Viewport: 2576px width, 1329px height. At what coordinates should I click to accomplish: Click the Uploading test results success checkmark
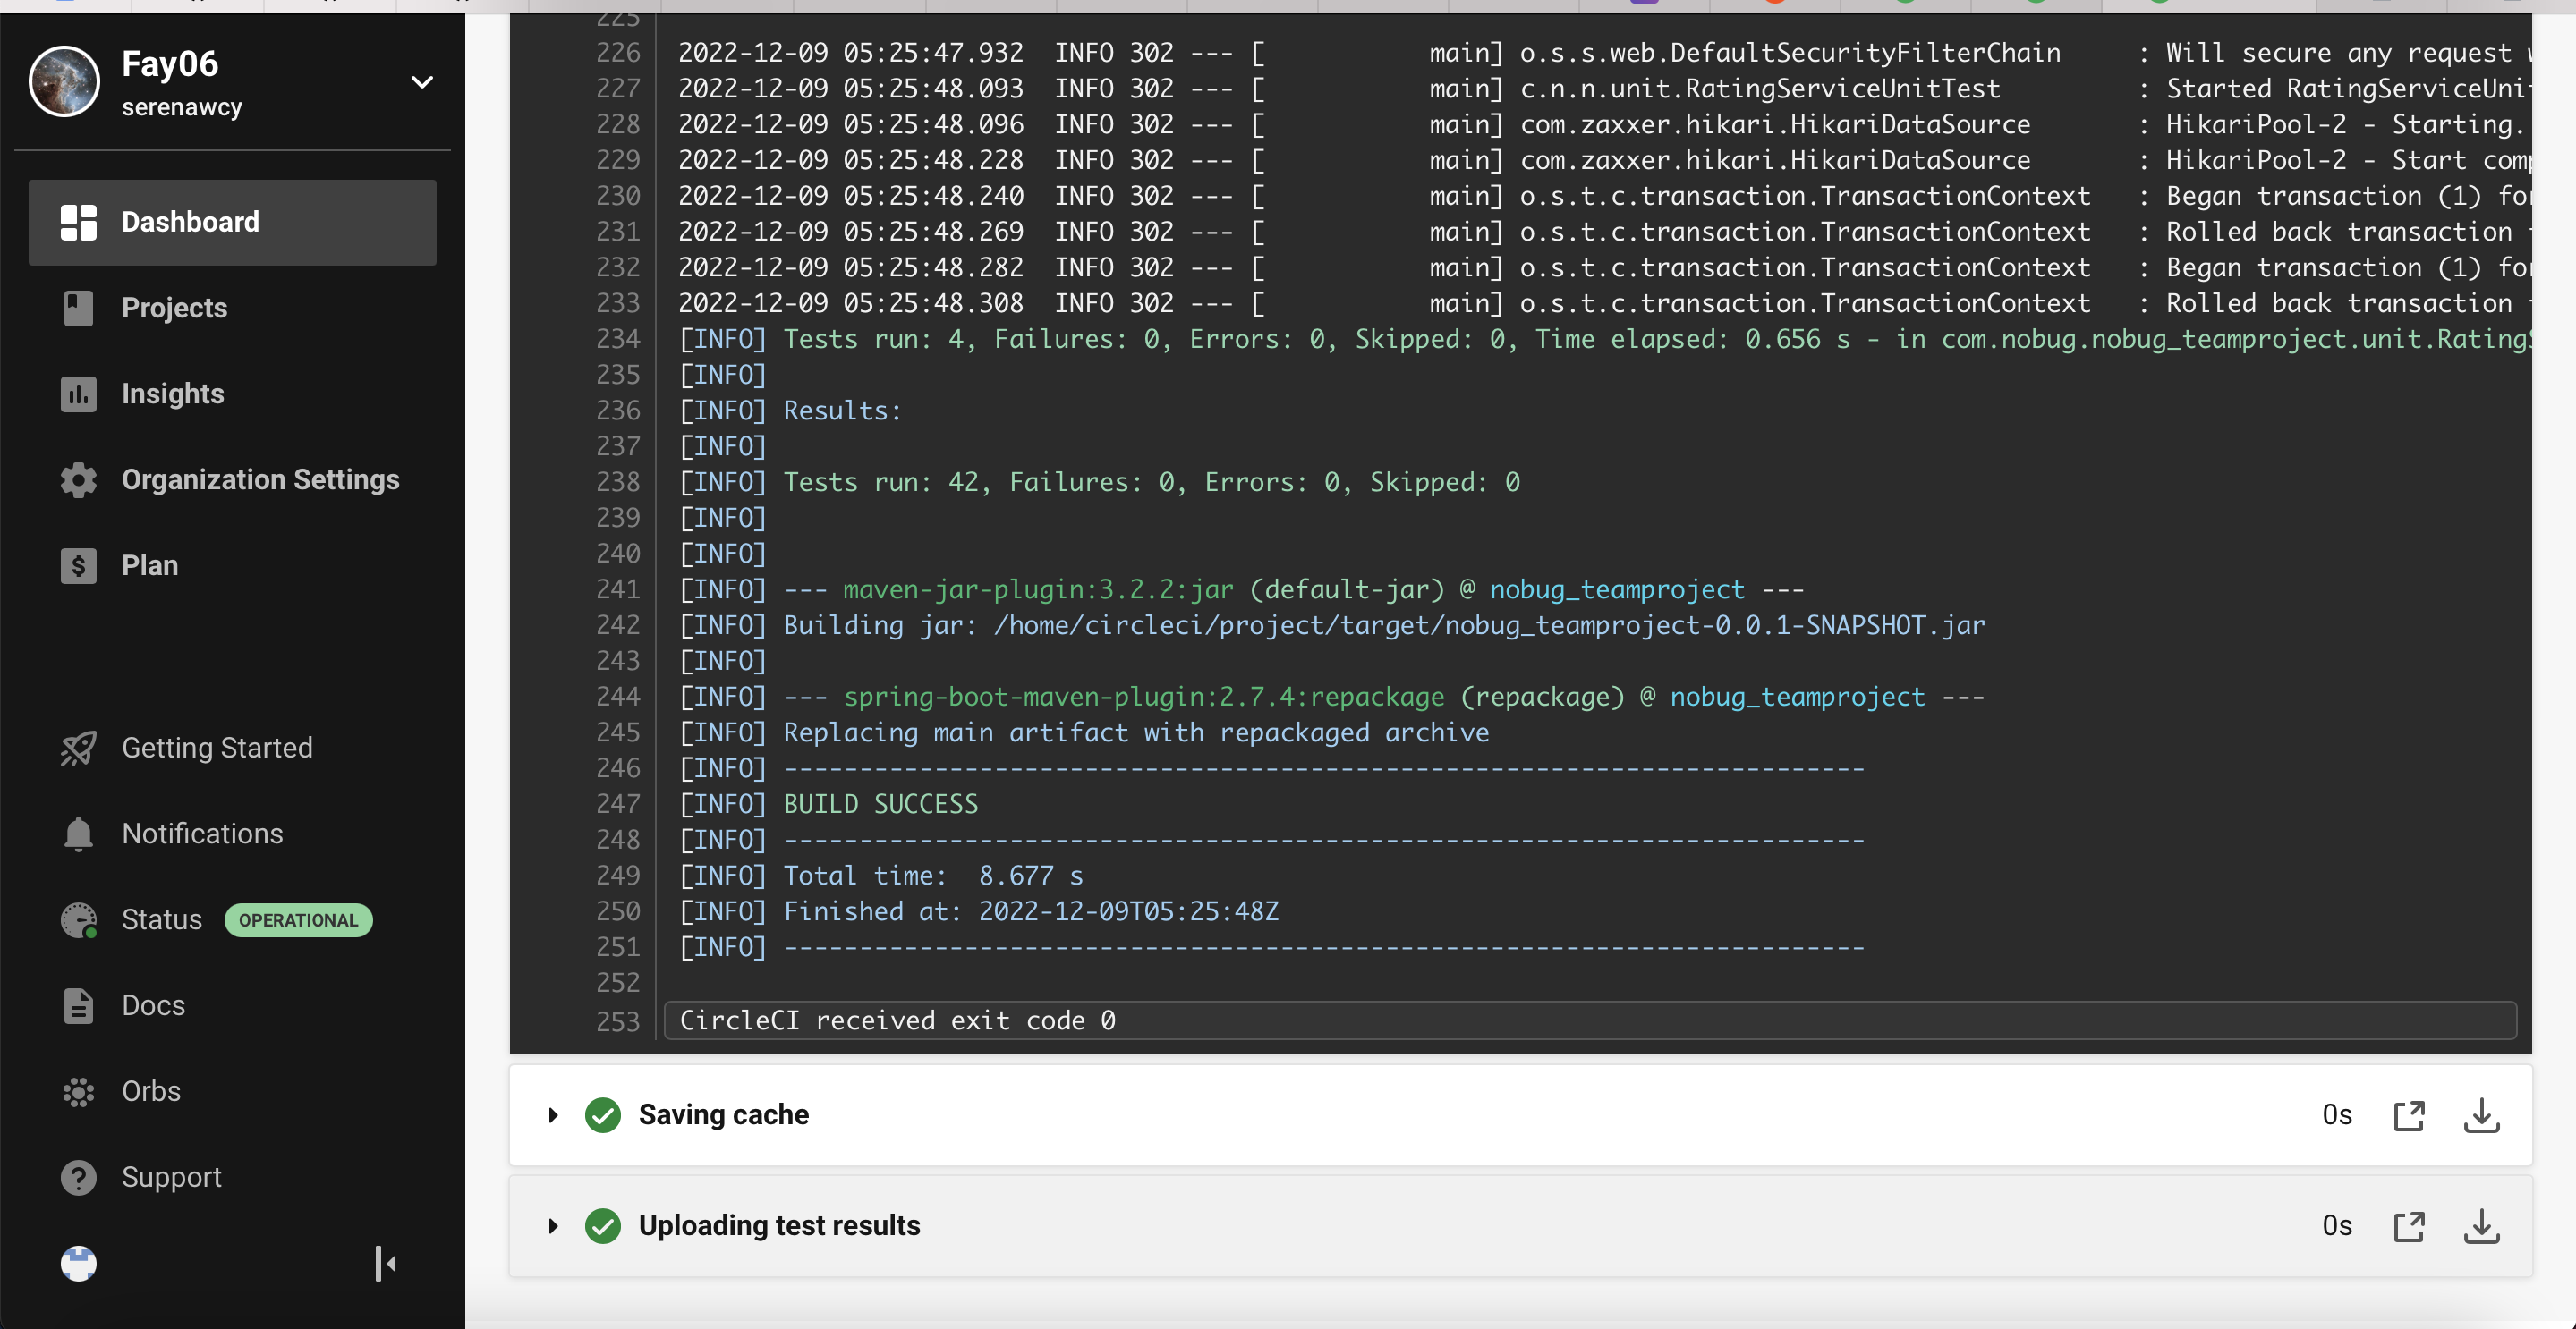[x=604, y=1226]
